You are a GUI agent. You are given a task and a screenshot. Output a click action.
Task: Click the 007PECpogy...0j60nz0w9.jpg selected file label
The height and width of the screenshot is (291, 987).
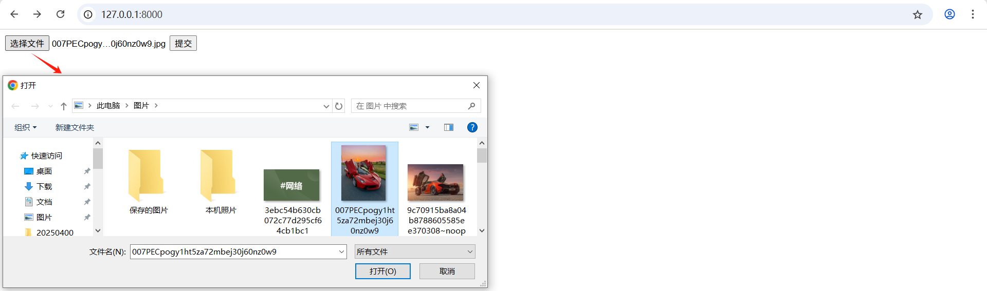[x=108, y=44]
